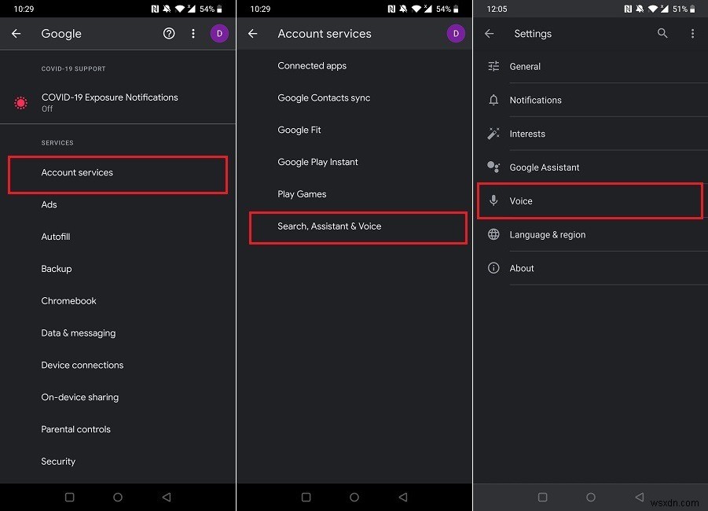Open the help icon in the Google app
The width and height of the screenshot is (708, 511).
[x=167, y=34]
